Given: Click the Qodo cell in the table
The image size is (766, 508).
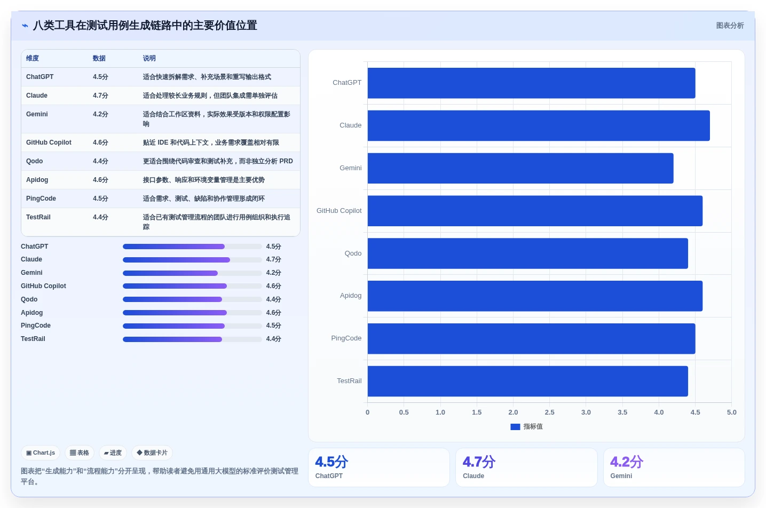Looking at the screenshot, I should coord(35,161).
